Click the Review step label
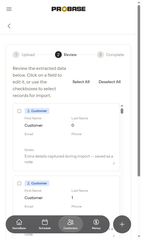141x239 pixels. [70, 55]
